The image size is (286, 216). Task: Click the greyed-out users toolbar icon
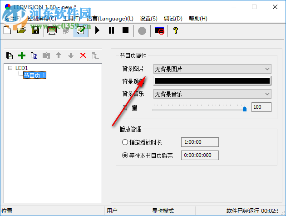coord(66,30)
